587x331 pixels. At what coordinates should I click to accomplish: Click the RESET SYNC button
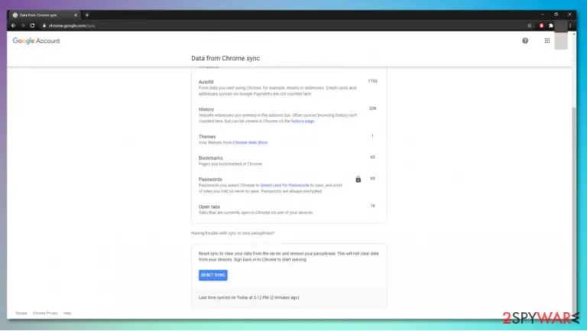[212, 275]
